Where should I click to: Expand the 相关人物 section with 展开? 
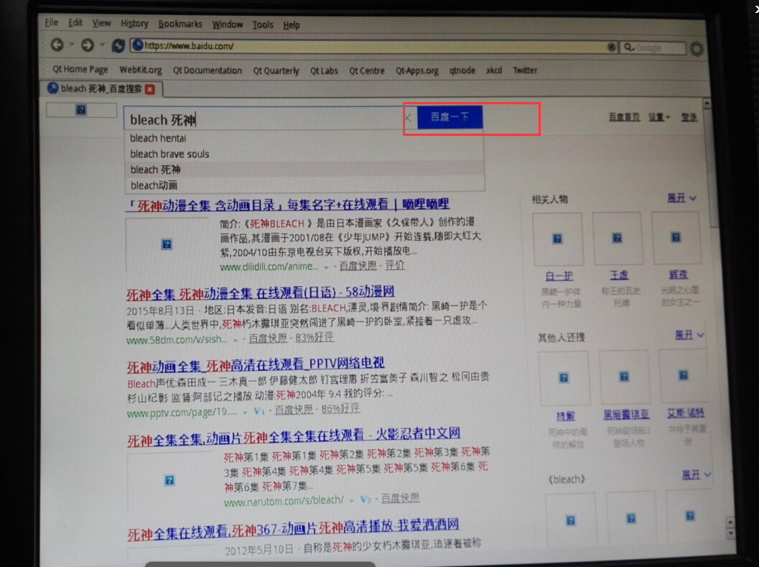point(681,198)
